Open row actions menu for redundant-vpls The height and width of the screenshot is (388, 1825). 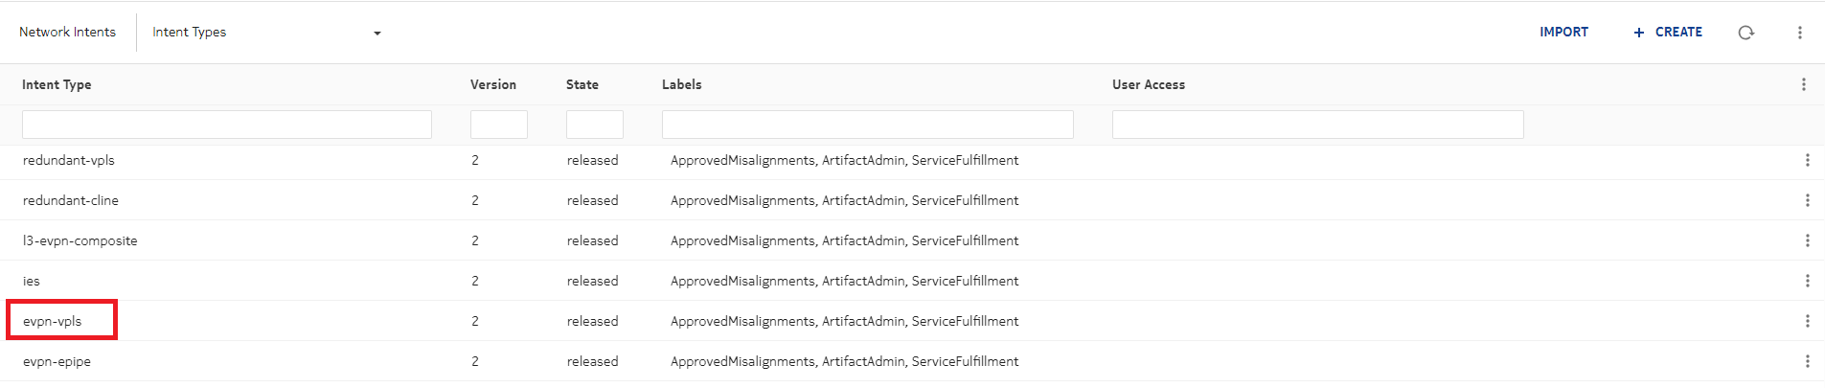[1807, 160]
